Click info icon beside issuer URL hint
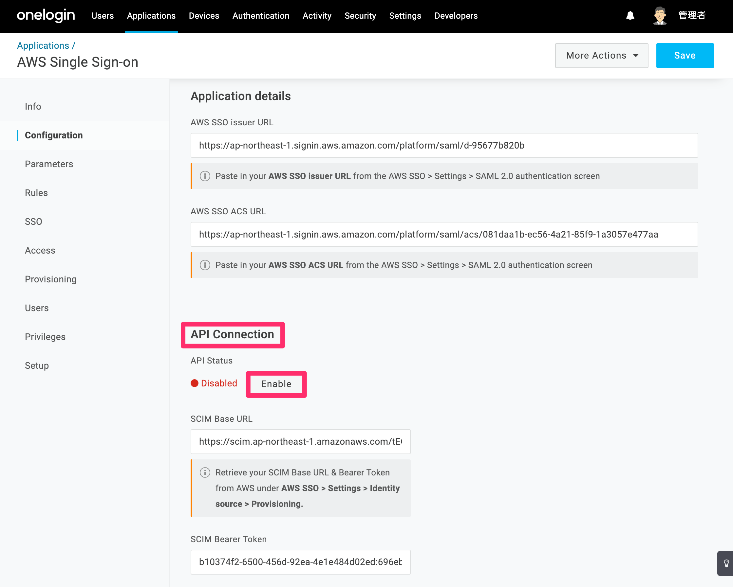 (205, 176)
